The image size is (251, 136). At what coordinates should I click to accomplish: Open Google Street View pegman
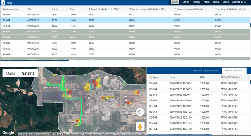140,127
